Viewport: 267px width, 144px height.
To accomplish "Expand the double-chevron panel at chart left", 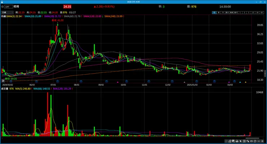I will click(x=3, y=81).
